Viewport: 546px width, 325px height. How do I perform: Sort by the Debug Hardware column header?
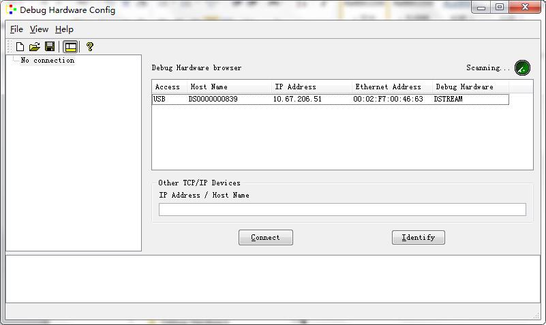[x=471, y=87]
